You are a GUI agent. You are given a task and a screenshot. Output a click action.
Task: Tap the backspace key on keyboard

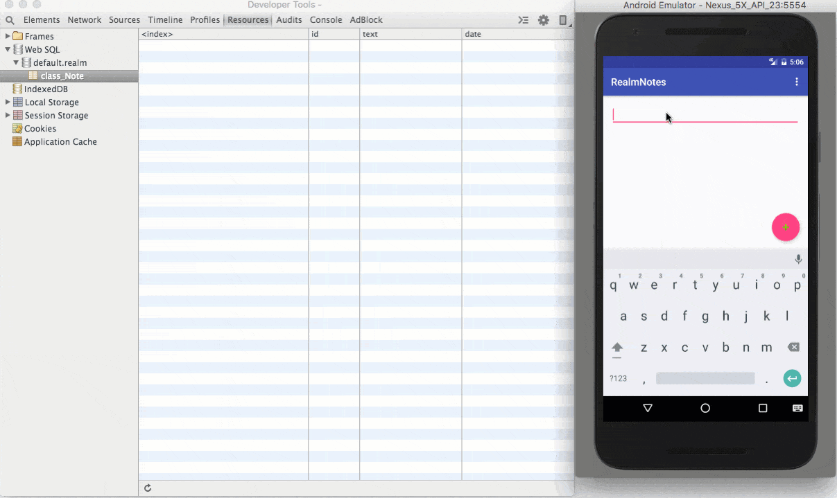(x=793, y=347)
